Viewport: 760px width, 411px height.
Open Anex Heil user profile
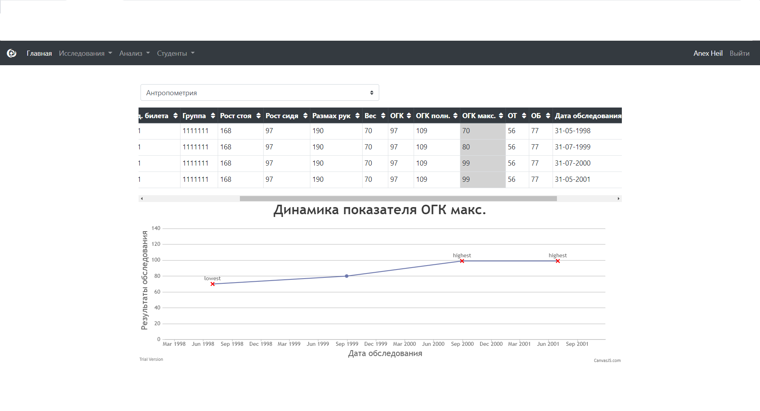click(708, 53)
